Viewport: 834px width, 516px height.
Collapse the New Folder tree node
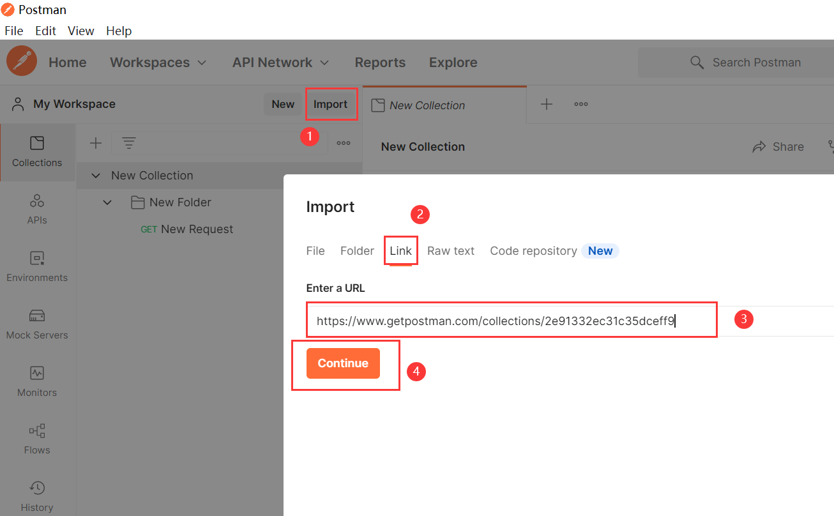click(107, 202)
